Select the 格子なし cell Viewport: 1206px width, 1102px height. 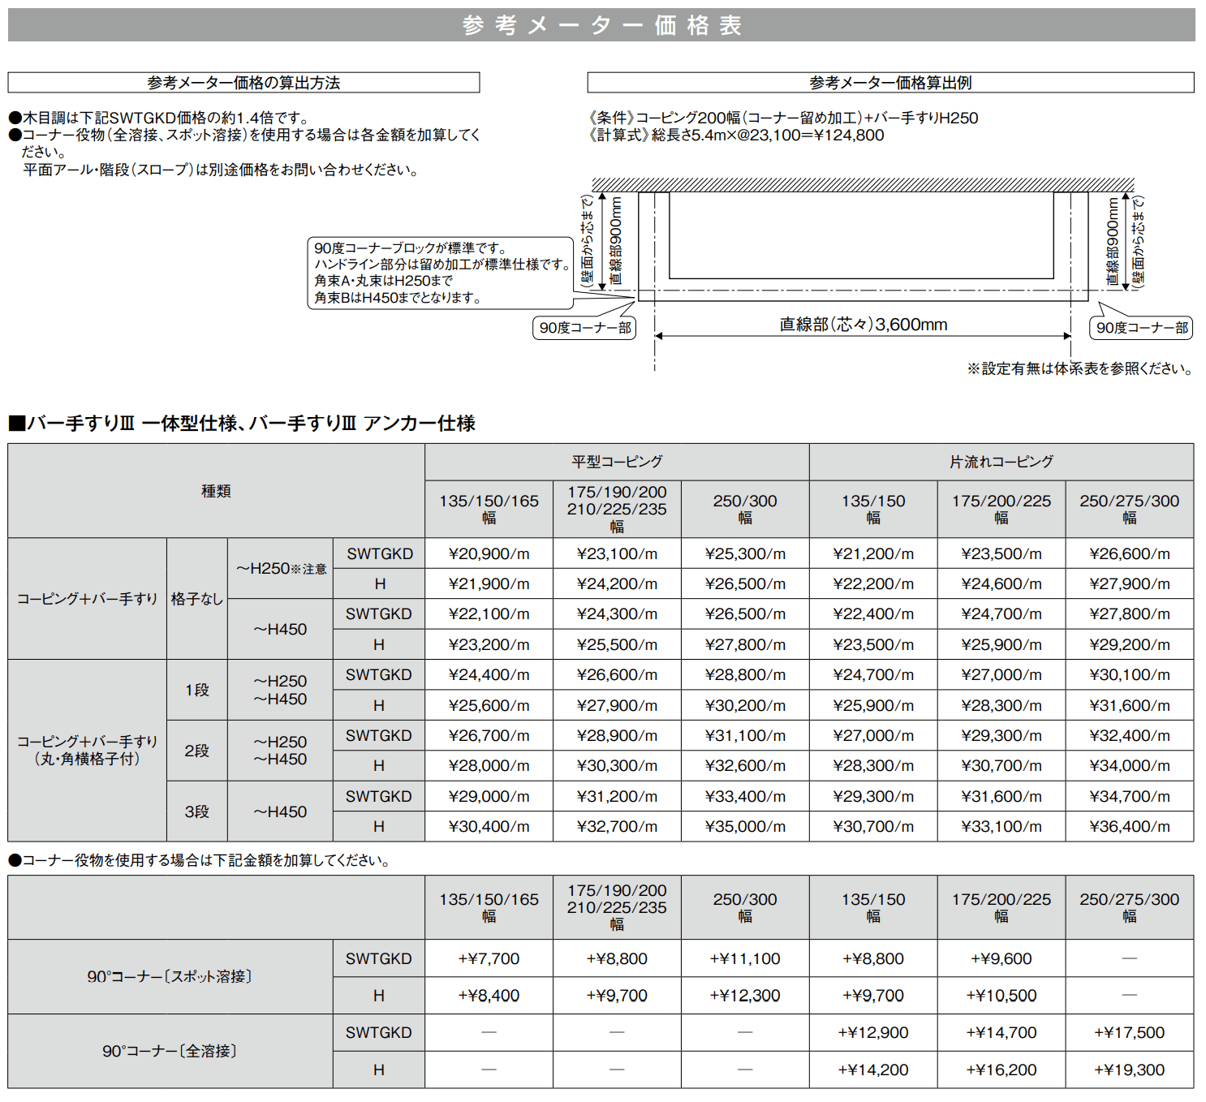point(196,598)
